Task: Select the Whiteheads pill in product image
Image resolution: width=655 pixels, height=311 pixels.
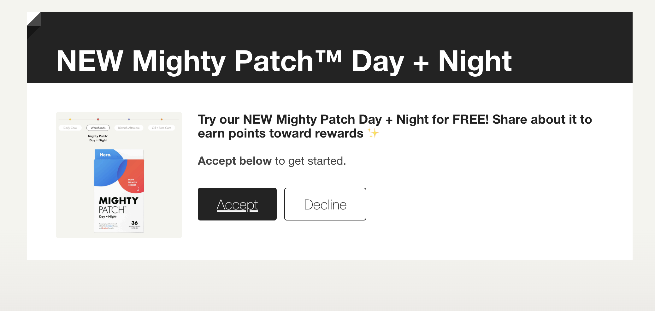Action: click(98, 128)
